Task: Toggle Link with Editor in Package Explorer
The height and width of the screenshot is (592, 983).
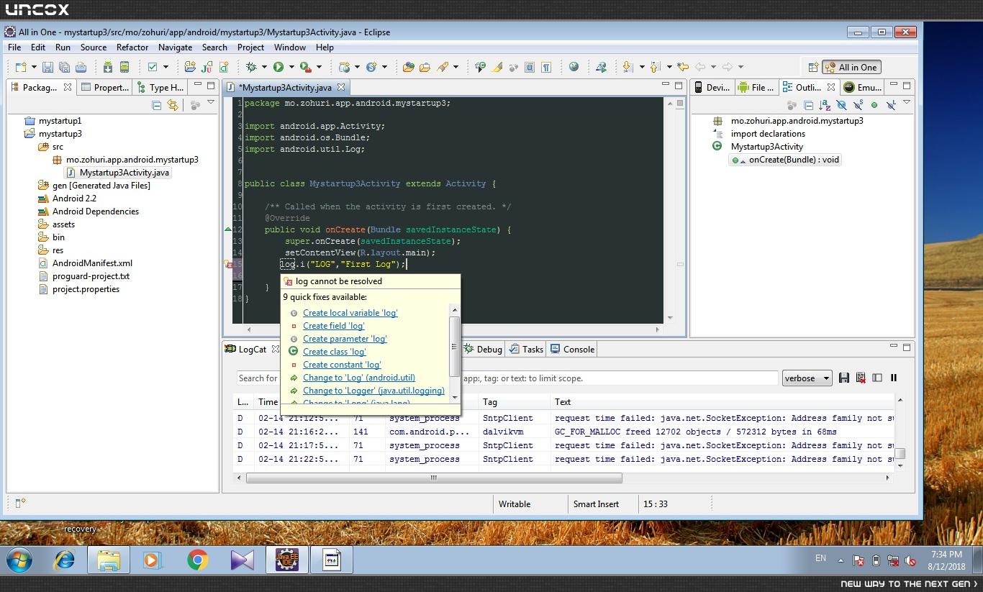Action: 173,105
